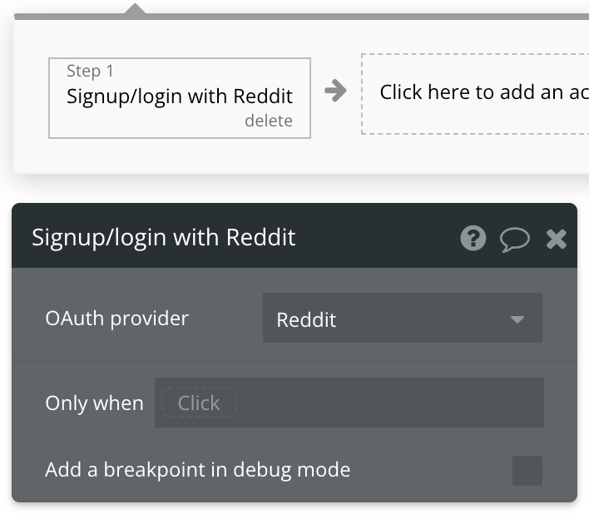Close the Signup/login with Reddit property panel

coord(557,240)
